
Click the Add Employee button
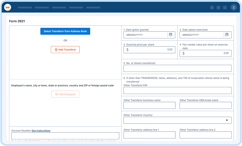coord(65,94)
